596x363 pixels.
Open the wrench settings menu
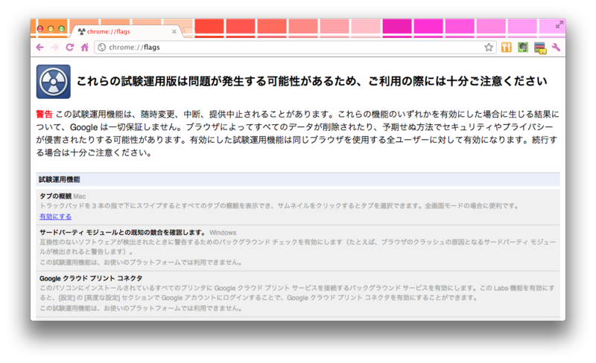coord(556,48)
